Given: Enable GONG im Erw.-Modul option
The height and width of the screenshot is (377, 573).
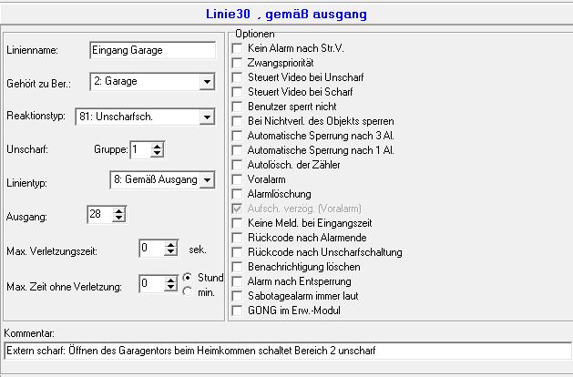Looking at the screenshot, I should pyautogui.click(x=238, y=311).
